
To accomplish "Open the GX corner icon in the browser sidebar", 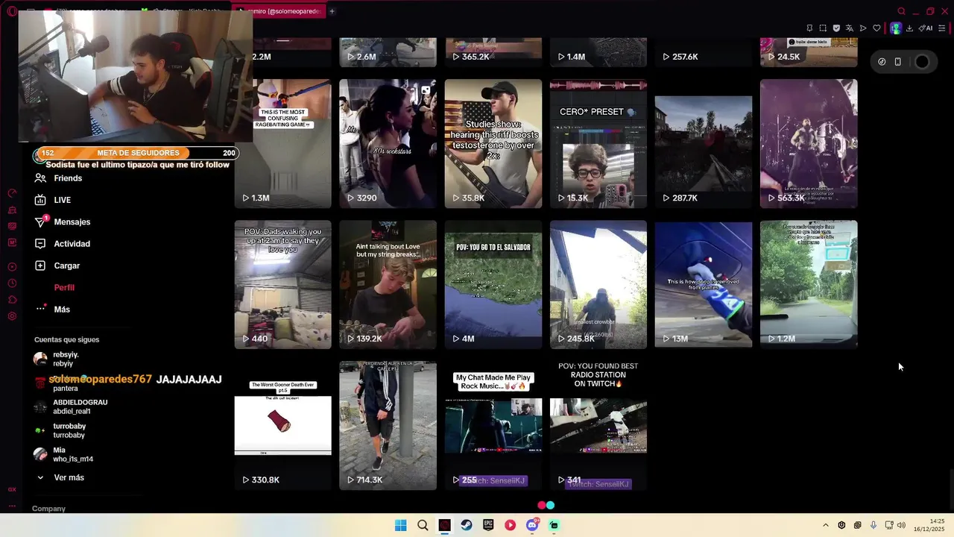I will click(12, 489).
